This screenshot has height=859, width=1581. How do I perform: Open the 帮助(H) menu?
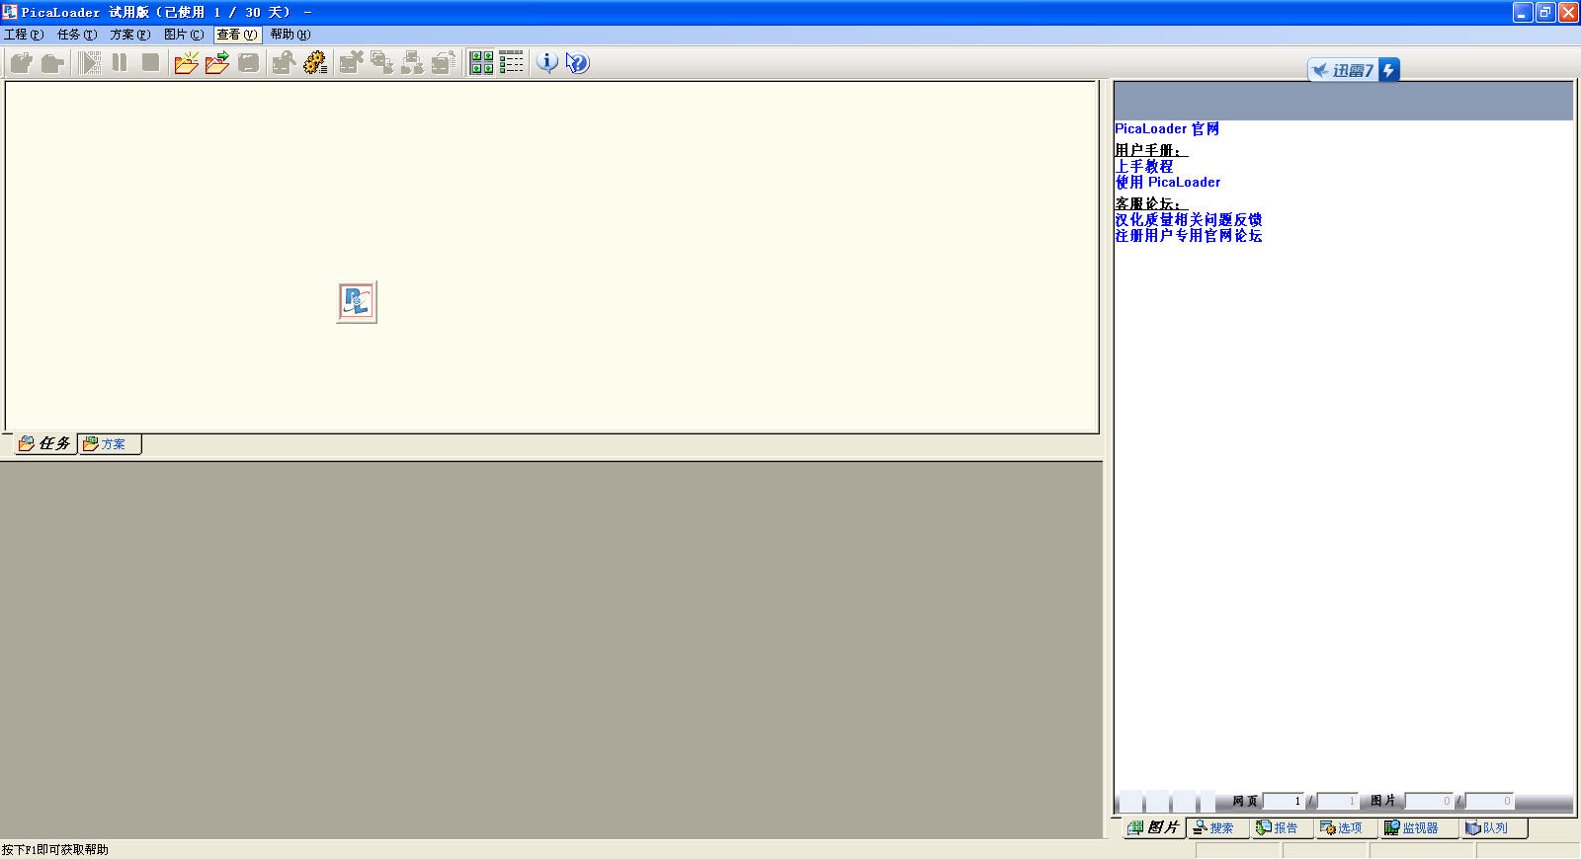pos(291,35)
